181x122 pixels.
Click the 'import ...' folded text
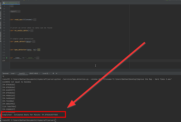click(15, 12)
